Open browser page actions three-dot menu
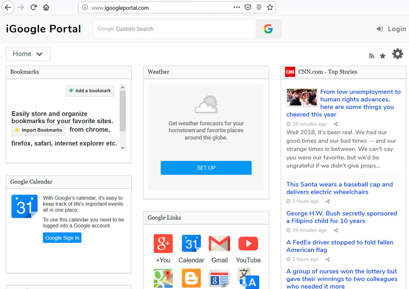Screen dimensions: 409x289 click(x=237, y=7)
